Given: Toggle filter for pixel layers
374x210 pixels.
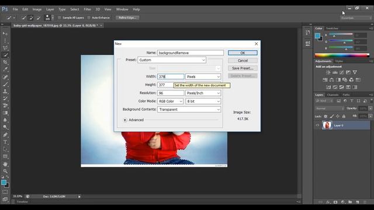Looking at the screenshot, I should (x=338, y=101).
